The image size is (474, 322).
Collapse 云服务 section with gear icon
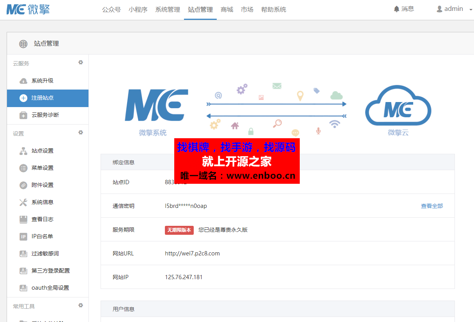[81, 62]
